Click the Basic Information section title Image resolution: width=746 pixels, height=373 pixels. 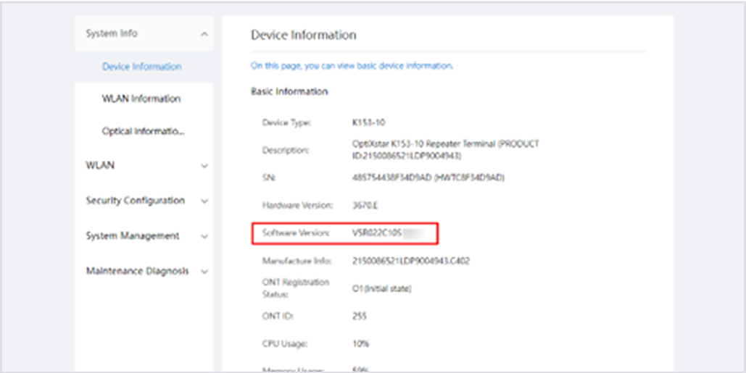pyautogui.click(x=289, y=91)
